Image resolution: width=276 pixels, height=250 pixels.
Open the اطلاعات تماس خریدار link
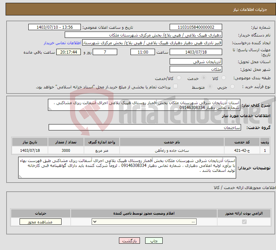[x=62, y=43]
